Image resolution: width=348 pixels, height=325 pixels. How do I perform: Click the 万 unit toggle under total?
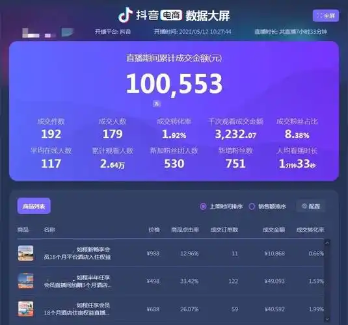point(157,104)
